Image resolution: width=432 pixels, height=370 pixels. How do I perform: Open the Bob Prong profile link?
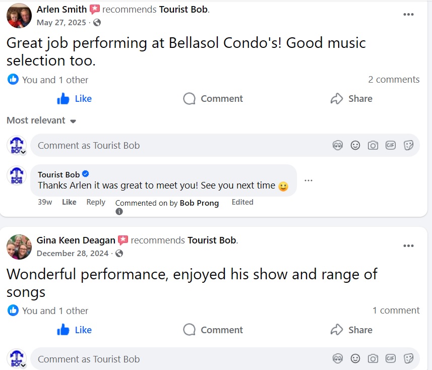(x=200, y=203)
